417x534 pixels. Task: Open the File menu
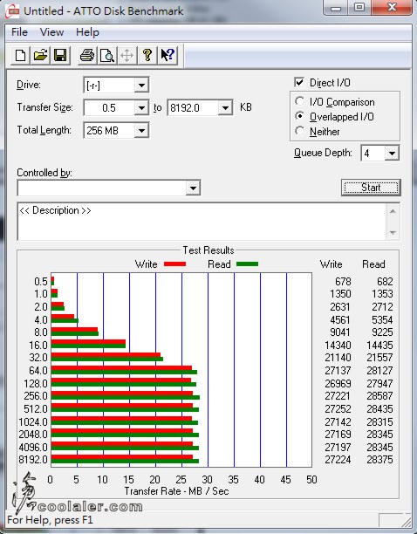(19, 32)
